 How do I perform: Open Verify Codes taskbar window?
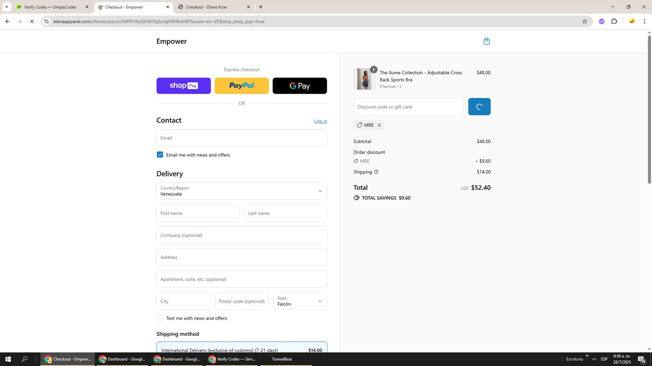(x=233, y=359)
